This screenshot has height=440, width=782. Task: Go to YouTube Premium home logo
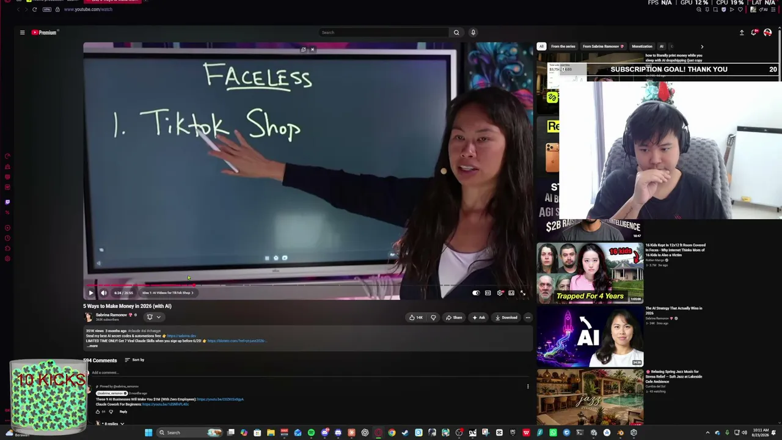pyautogui.click(x=44, y=32)
